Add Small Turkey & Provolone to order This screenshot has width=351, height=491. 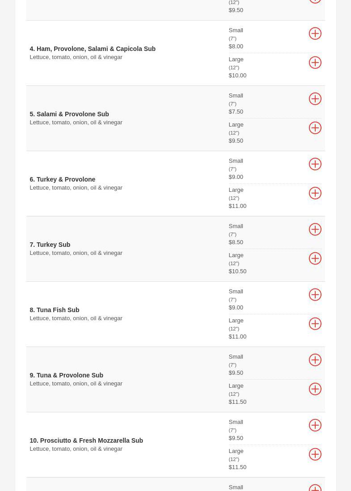point(315,164)
